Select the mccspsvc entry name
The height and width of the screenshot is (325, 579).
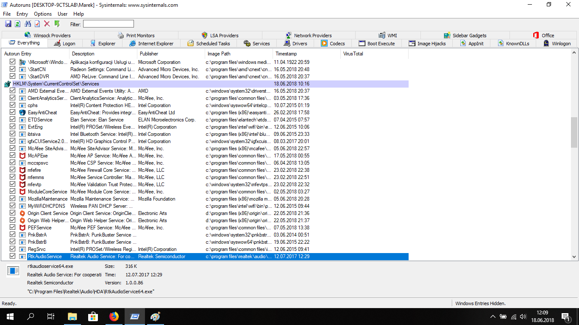38,163
